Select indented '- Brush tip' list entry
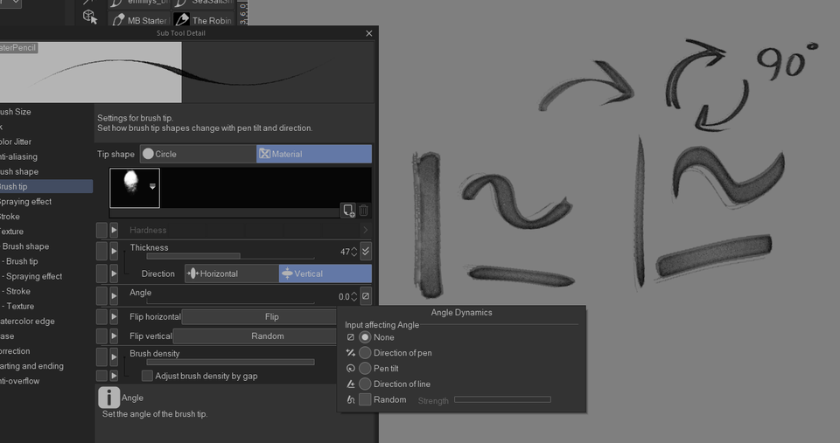The image size is (840, 443). point(46,261)
